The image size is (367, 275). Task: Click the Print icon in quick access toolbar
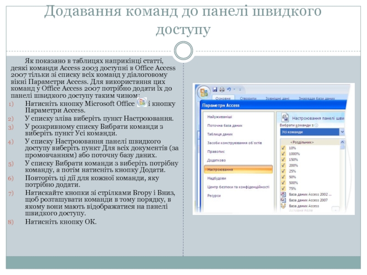tap(222, 89)
